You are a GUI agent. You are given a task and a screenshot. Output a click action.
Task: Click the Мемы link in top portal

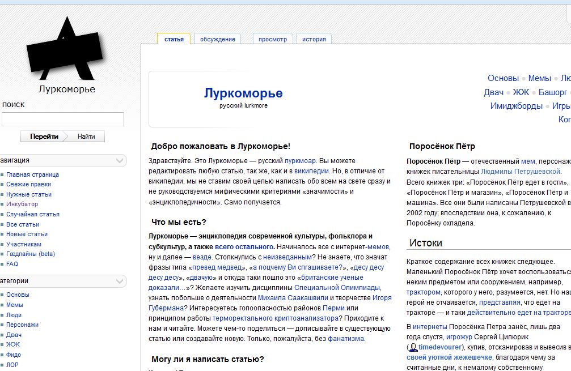click(x=539, y=78)
